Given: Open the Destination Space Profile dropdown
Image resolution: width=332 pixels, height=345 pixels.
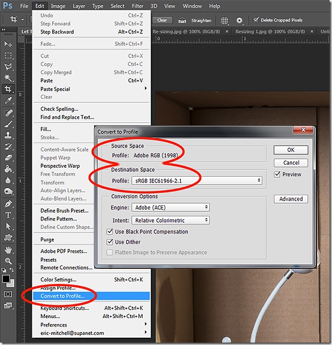Looking at the screenshot, I should pyautogui.click(x=197, y=181).
